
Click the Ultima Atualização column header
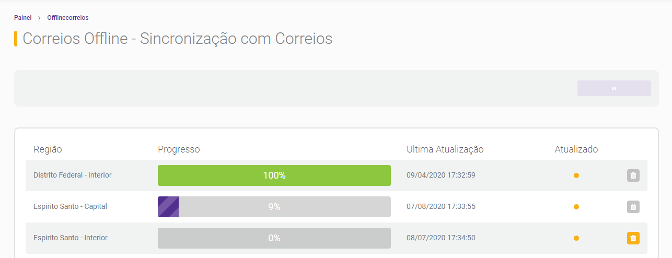coord(445,149)
